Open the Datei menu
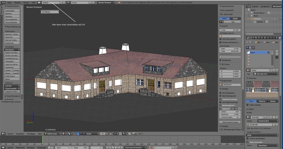This screenshot has height=149, width=283. click(9, 3)
